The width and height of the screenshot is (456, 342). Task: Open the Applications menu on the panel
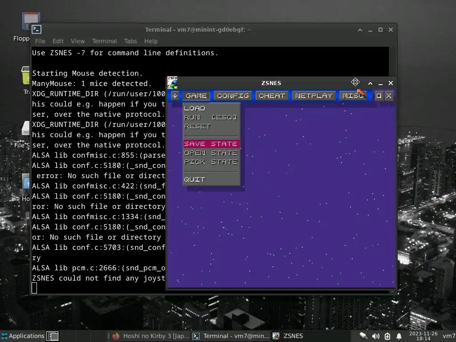(23, 336)
